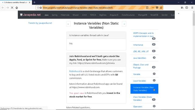Click the forward navigation arrow
Image resolution: width=195 pixels, height=110 pixels.
[7, 8]
